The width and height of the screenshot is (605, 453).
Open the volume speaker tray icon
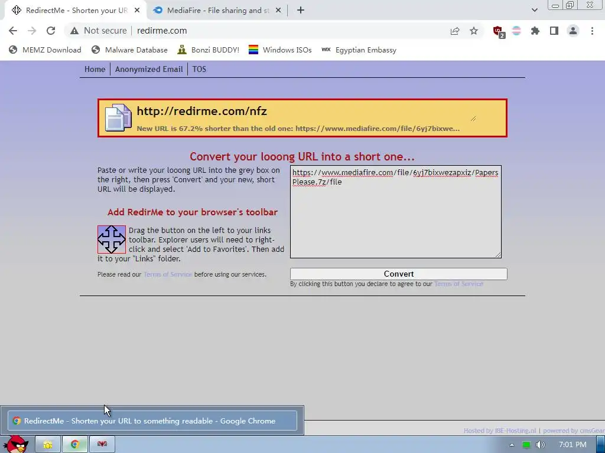[541, 445]
